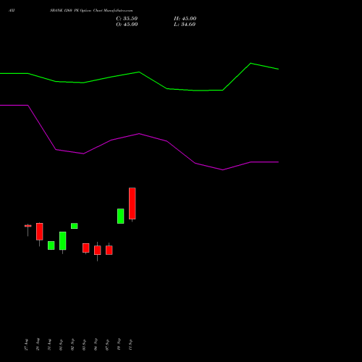
Task: Click the 'L: 34.60' low price value
Action: click(185, 25)
